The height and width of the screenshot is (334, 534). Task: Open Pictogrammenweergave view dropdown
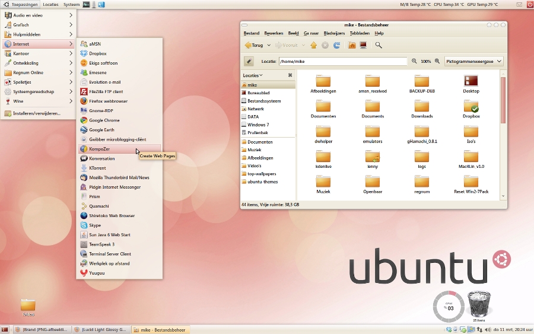coord(473,61)
